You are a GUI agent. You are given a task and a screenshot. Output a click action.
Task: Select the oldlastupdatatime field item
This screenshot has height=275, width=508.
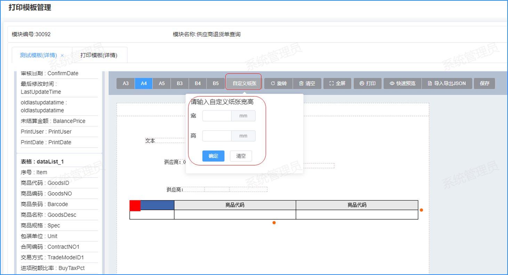point(59,107)
